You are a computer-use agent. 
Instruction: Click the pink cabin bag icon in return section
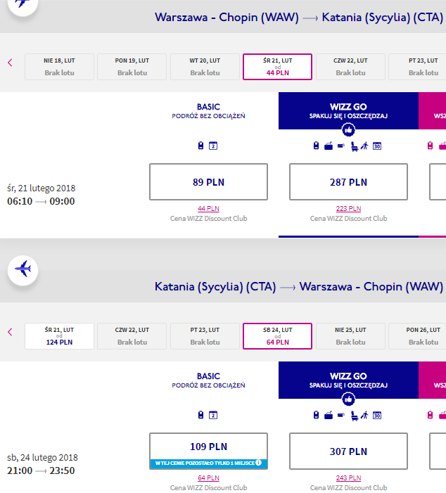tap(430, 415)
